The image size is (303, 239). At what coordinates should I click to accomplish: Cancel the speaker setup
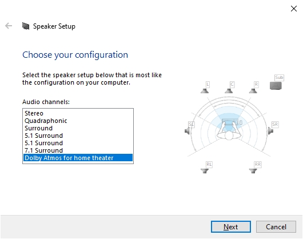click(x=276, y=226)
